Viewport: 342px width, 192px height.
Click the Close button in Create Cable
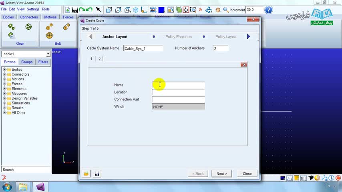point(247,174)
